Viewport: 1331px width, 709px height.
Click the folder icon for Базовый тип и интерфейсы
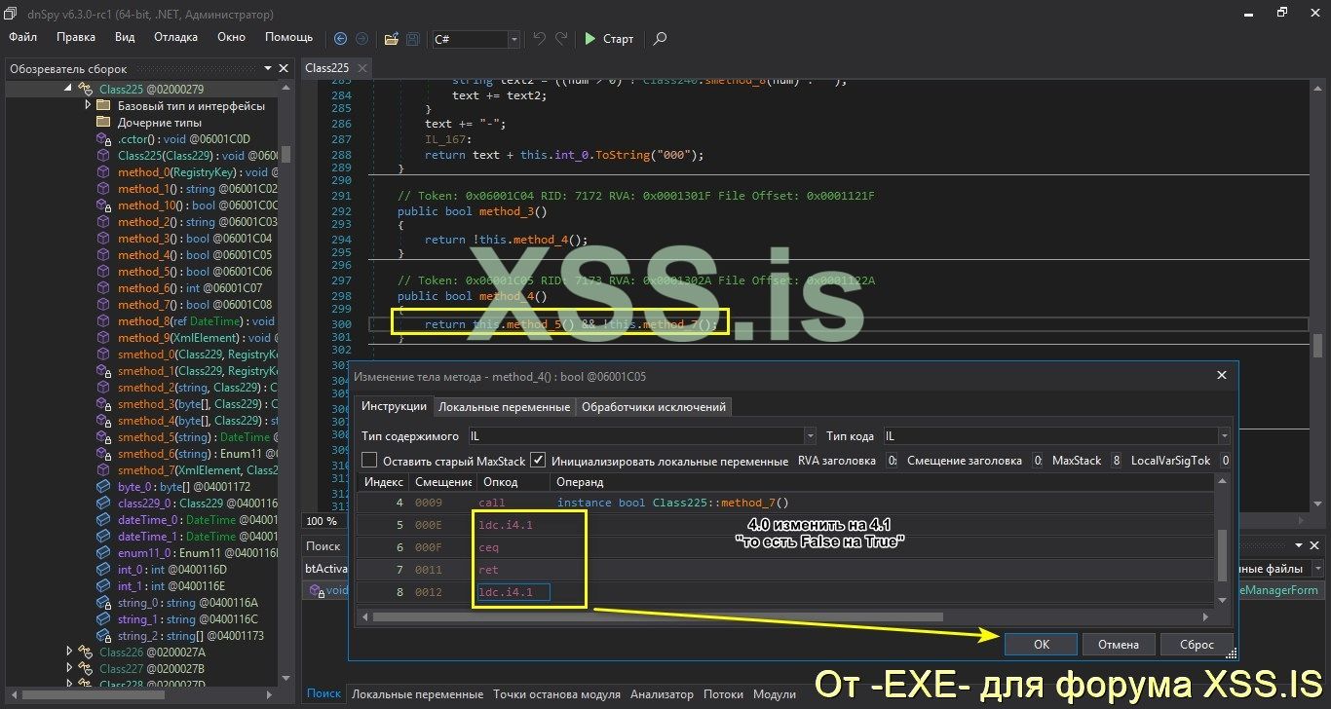click(x=103, y=106)
